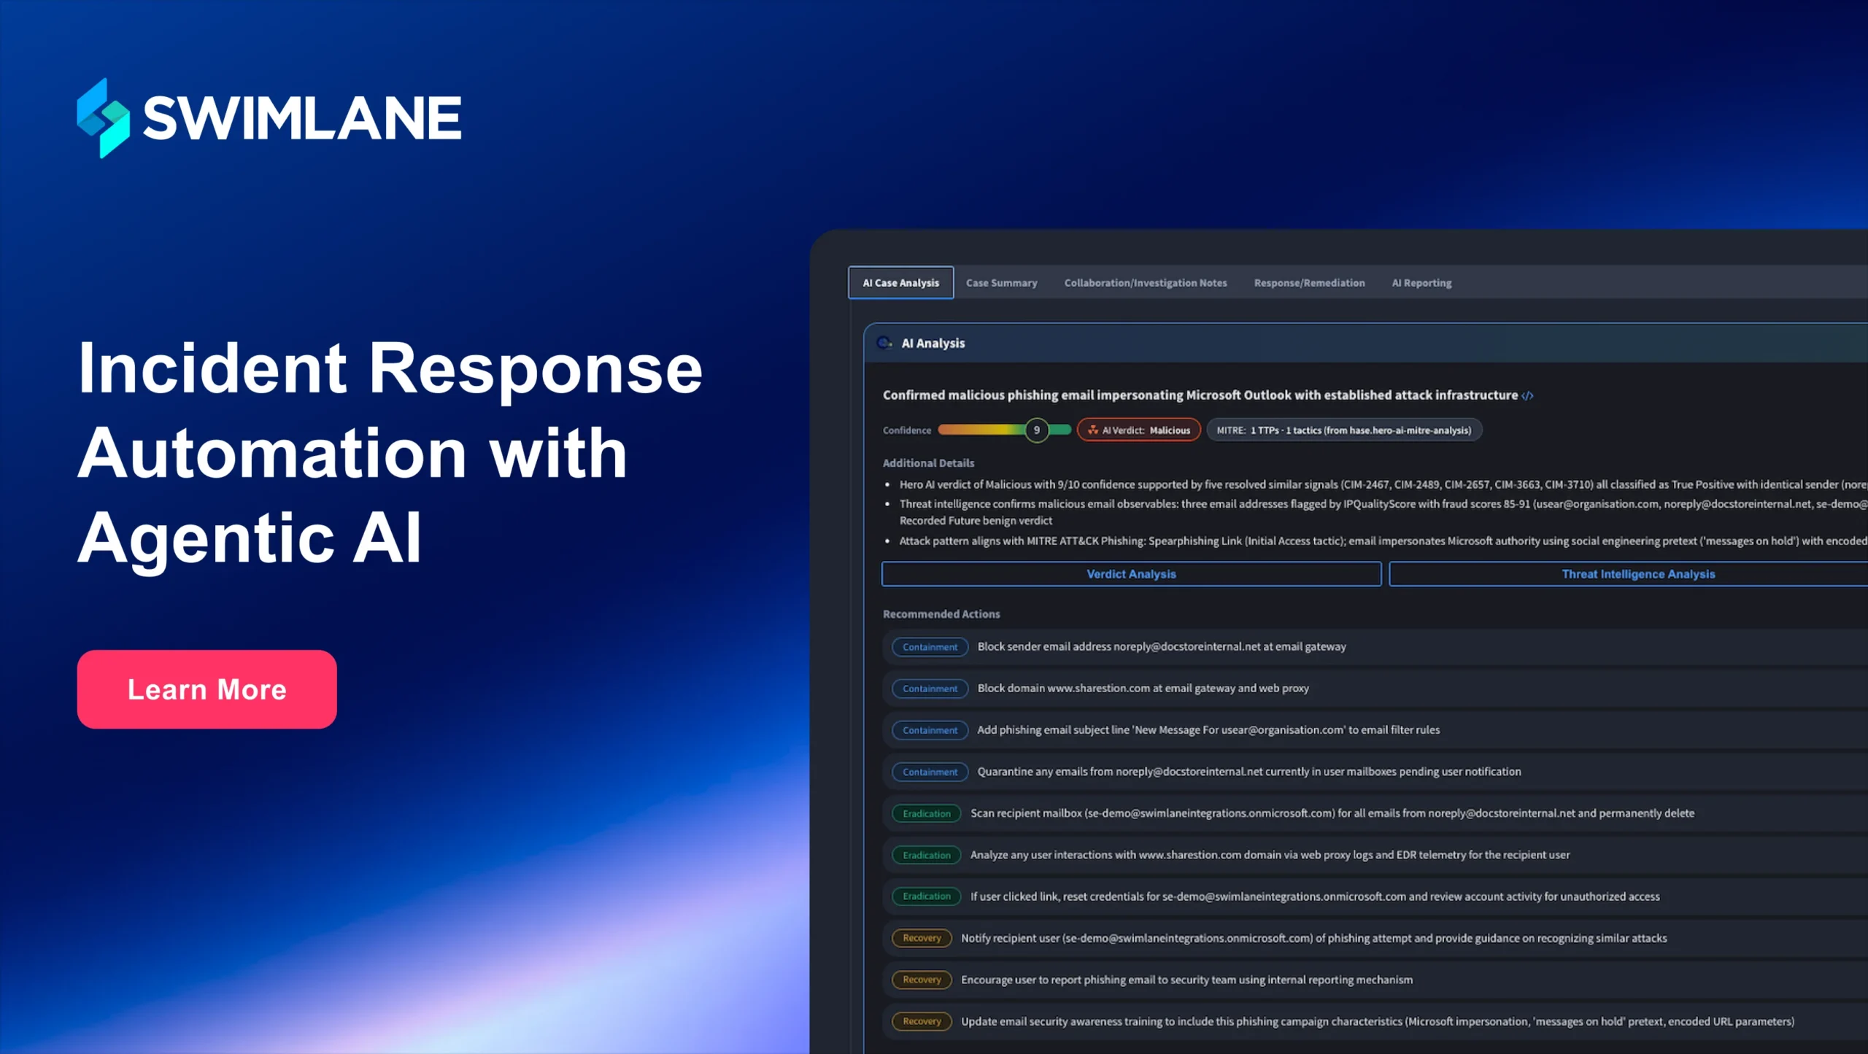The image size is (1868, 1054).
Task: Click Containment tag for block sender action
Action: click(930, 647)
